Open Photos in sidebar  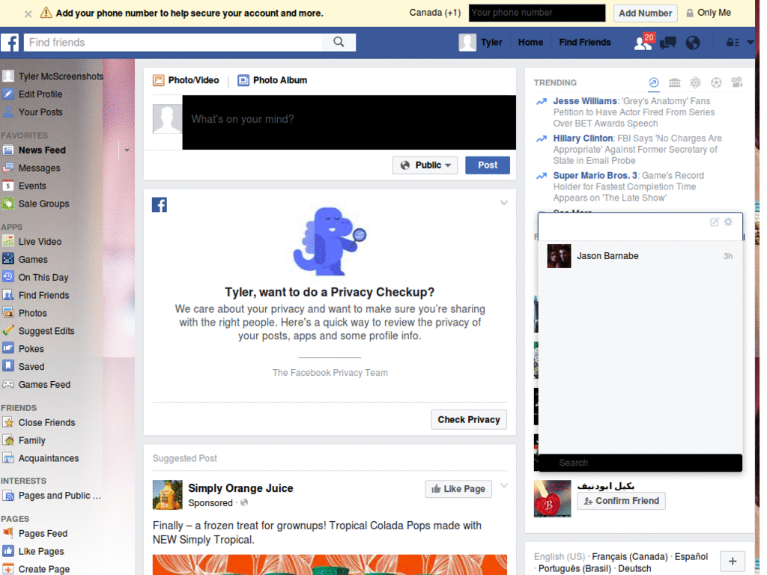(x=25, y=314)
